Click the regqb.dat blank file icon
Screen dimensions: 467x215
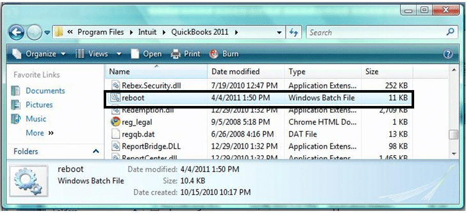coord(115,134)
